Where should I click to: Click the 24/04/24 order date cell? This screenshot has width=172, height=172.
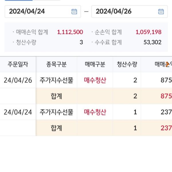click(x=18, y=112)
